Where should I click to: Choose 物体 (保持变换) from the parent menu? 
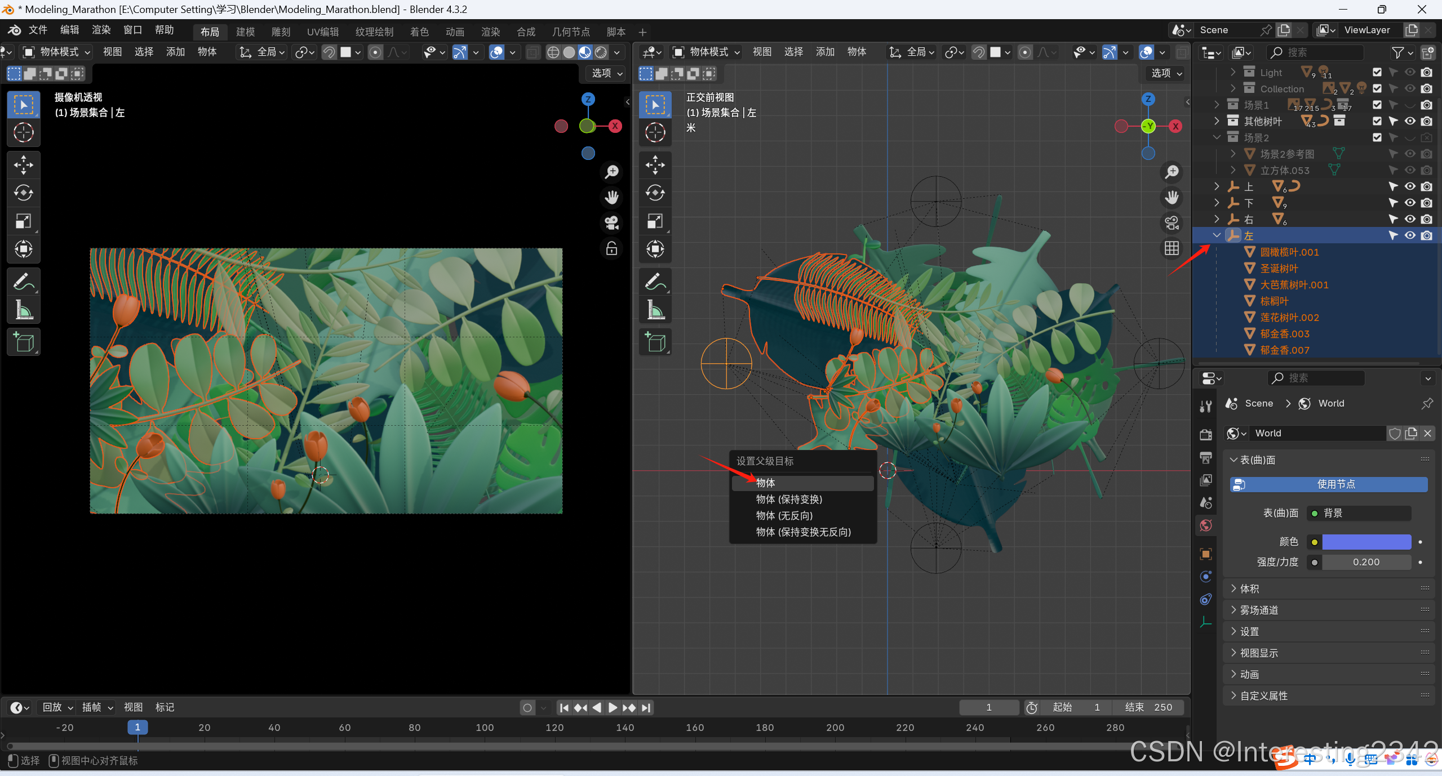pyautogui.click(x=788, y=499)
